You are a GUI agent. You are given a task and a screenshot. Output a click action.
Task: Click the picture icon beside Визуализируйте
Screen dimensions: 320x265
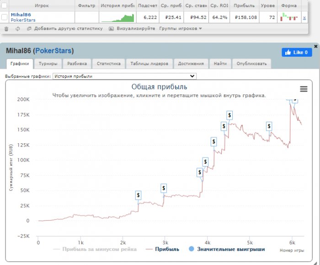pos(111,29)
